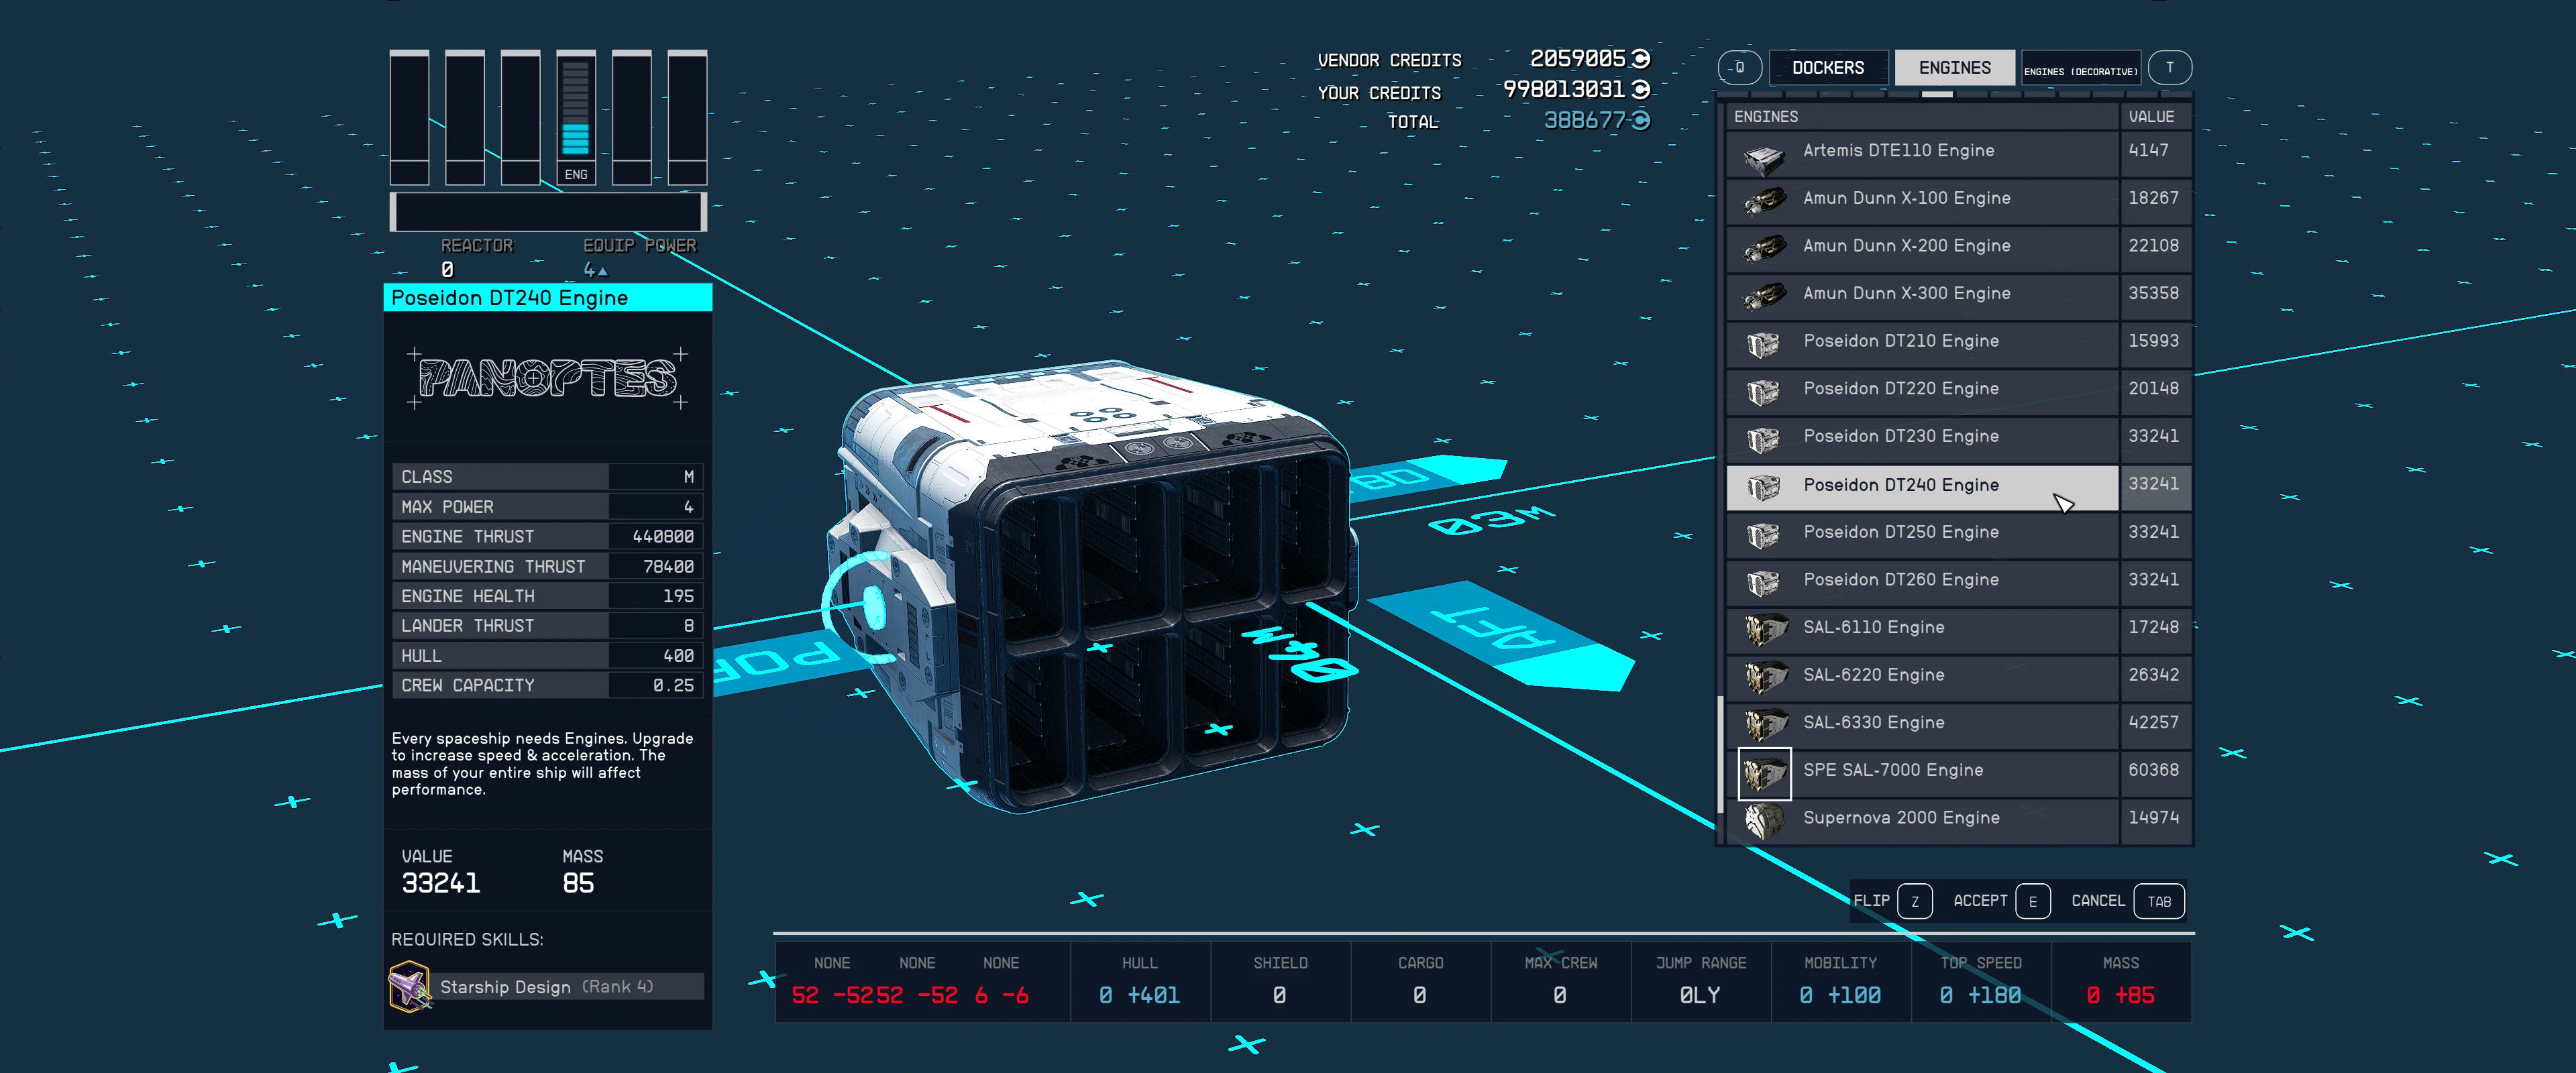Click the 42257 value for SAL-6330
This screenshot has height=1073, width=2576.
[x=2153, y=722]
